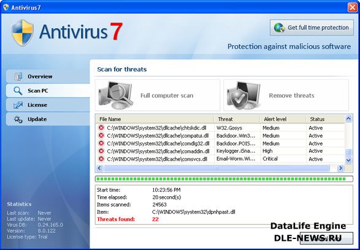Select the compatui.dll file row
This screenshot has height=250, width=360.
[x=220, y=136]
